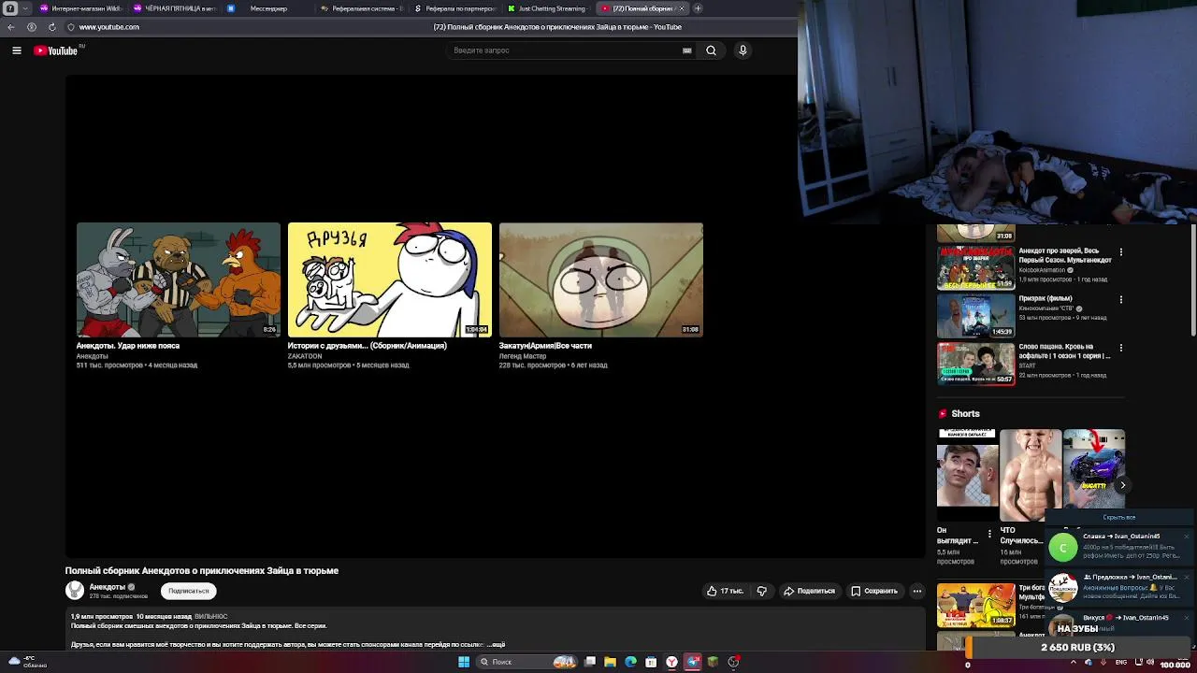Go back with the browser back arrow
The width and height of the screenshot is (1197, 673).
coord(11,27)
